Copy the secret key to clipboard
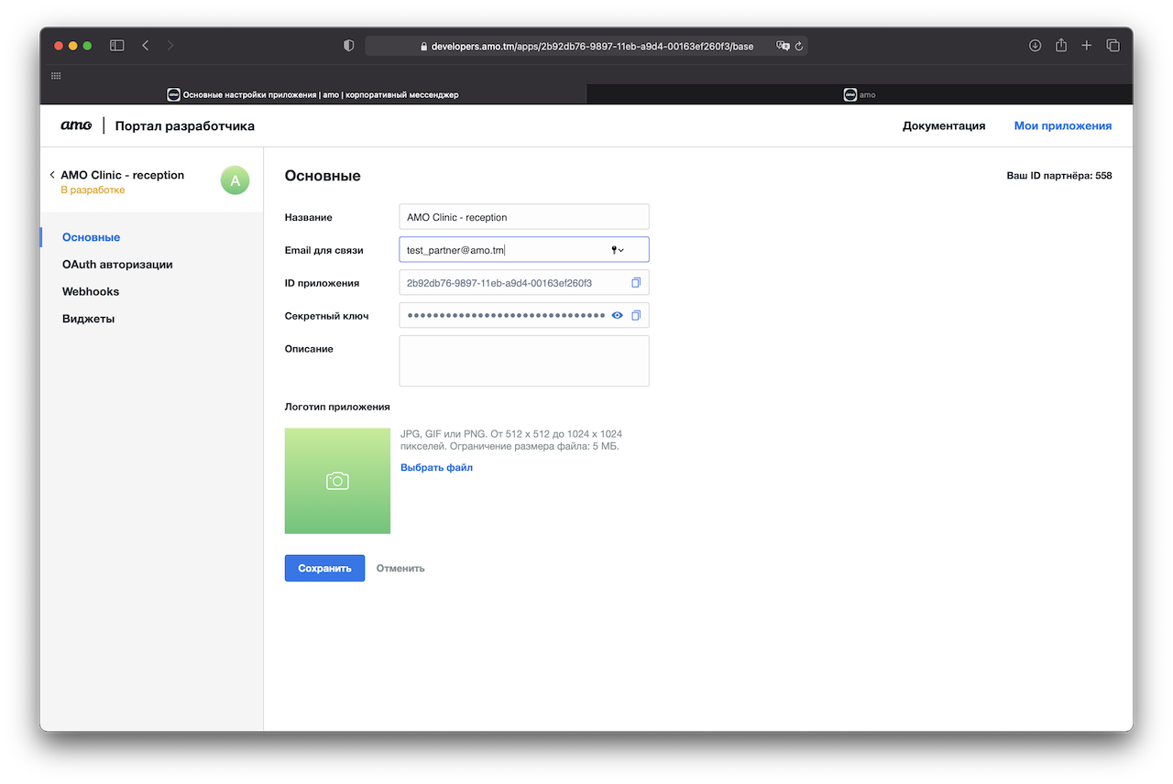Screen dimensions: 1173x784 (636, 315)
